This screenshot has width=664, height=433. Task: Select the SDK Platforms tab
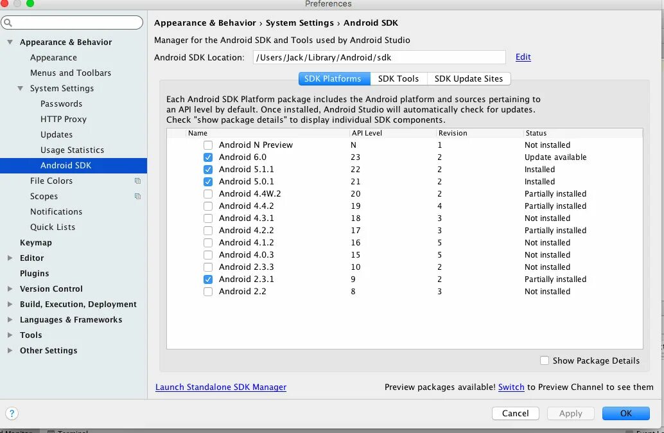tap(334, 79)
